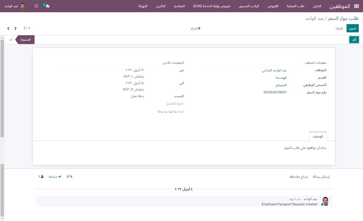Select the الوصف description tab
Viewport: 363px width, 221px height.
point(318,136)
